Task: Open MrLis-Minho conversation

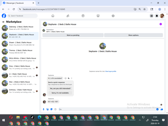Action: 20,59
